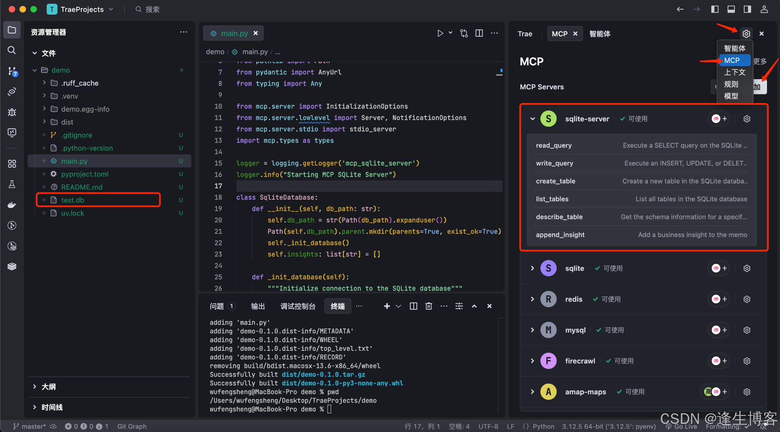The width and height of the screenshot is (780, 432).
Task: Open the Testing flask icon
Action: click(12, 184)
